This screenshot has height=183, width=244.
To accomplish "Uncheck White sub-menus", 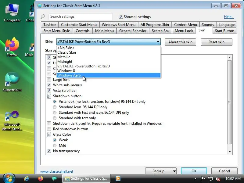I will click(49, 85).
